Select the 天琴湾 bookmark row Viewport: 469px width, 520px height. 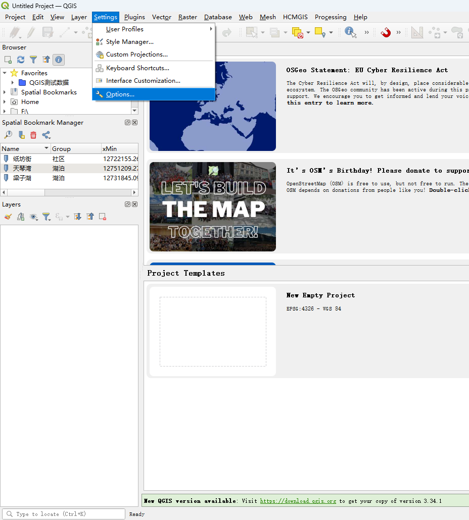click(69, 169)
